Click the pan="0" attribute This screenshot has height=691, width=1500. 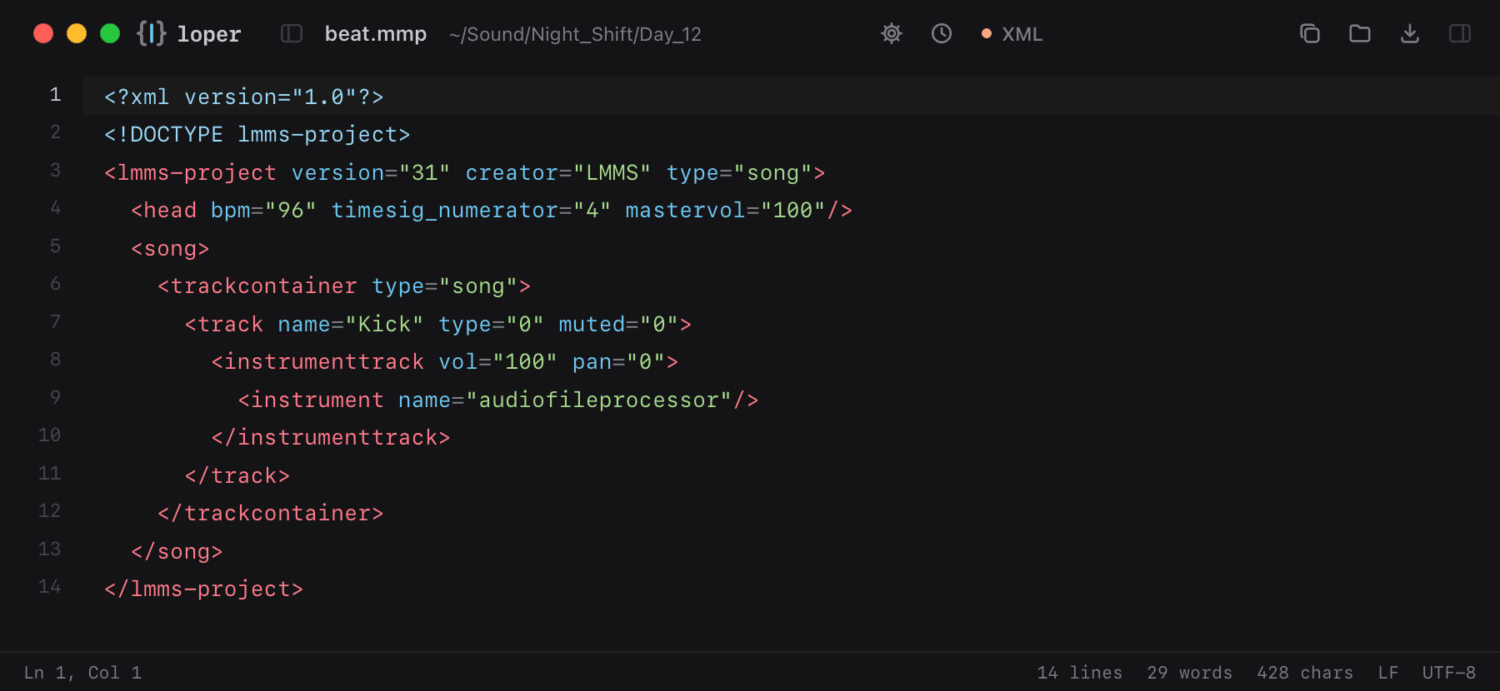[618, 361]
